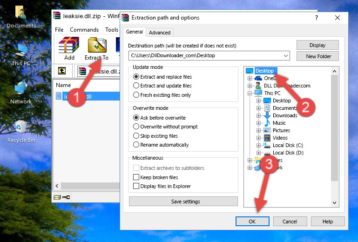The width and height of the screenshot is (358, 242).
Task: Expand the OneDrive tree node
Action: tap(250, 78)
